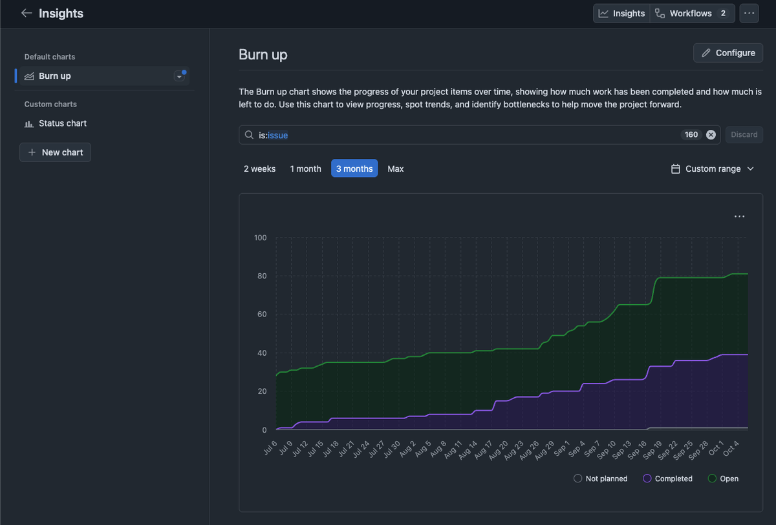
Task: Select the 2 weeks range
Action: 259,169
